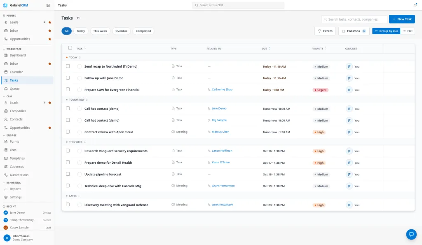Switch to Group by due view
Screen dimensions: 422x245
click(x=386, y=31)
